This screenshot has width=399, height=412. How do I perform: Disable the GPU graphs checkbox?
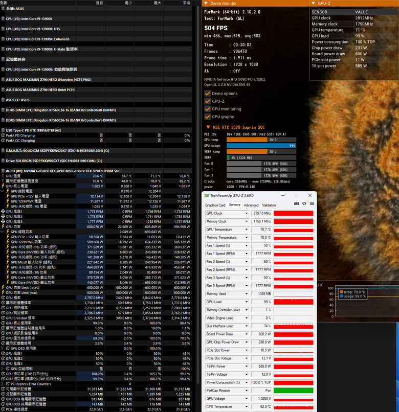click(x=207, y=117)
